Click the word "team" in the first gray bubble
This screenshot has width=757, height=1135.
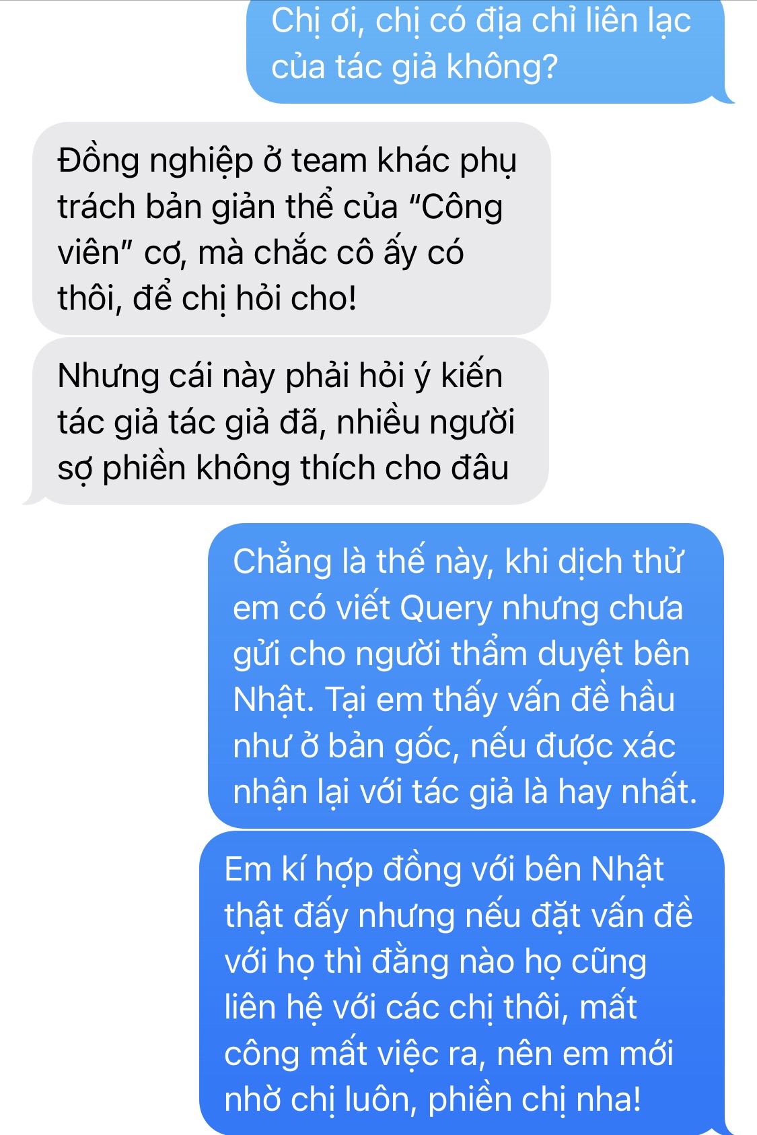tap(330, 161)
